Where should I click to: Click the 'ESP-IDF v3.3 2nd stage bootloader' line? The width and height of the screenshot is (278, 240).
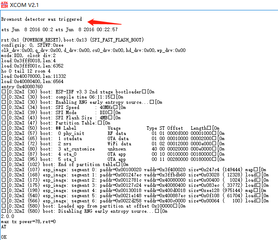point(78,92)
